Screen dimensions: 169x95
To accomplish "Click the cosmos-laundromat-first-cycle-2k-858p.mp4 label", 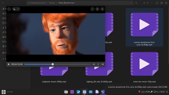I will coord(144,44).
